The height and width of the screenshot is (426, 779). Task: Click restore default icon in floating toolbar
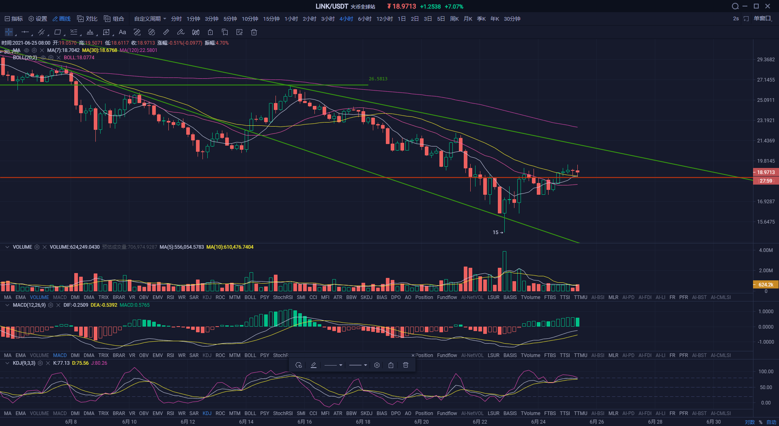pyautogui.click(x=299, y=365)
